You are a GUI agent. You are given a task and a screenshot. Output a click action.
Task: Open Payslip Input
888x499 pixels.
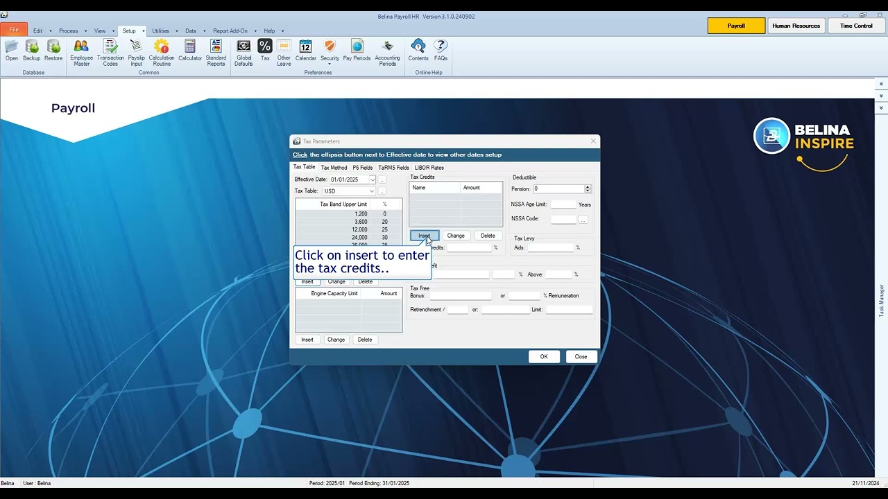(x=137, y=53)
